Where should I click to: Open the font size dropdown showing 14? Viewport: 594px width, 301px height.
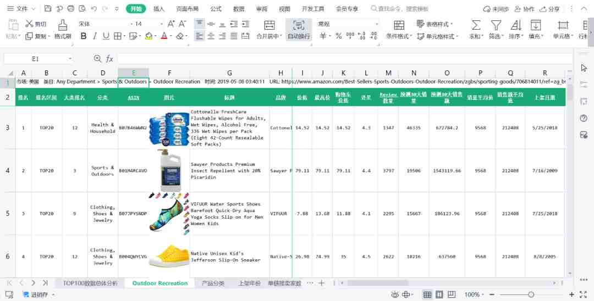pos(161,24)
